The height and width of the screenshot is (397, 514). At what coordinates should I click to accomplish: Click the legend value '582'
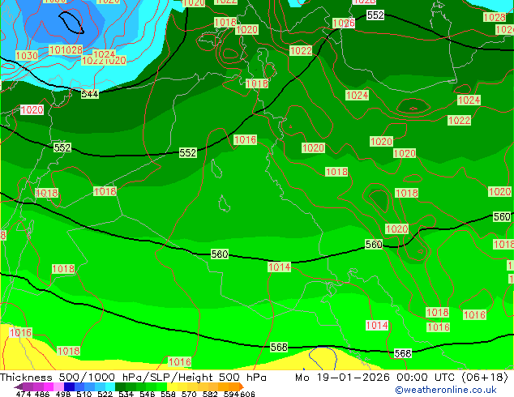coord(210,394)
